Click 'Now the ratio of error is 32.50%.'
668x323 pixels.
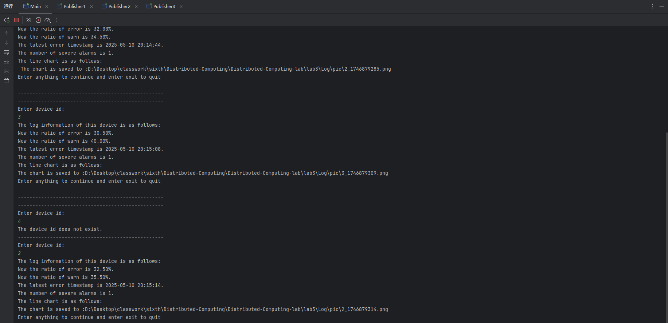pos(66,269)
